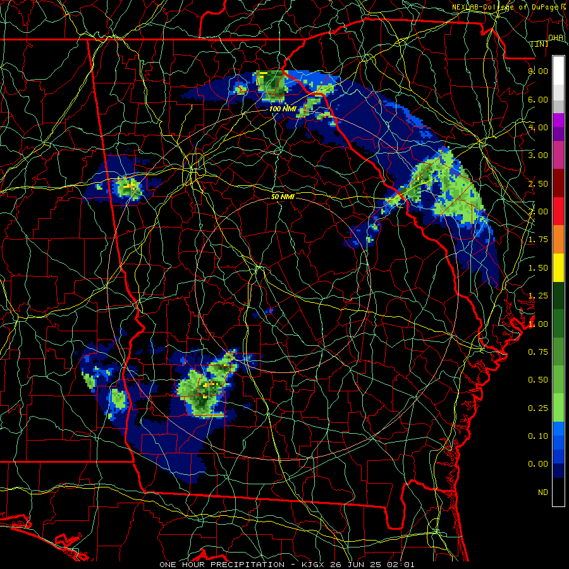569x569 pixels.
Task: Select the 0.10 legend value
Action: click(538, 436)
